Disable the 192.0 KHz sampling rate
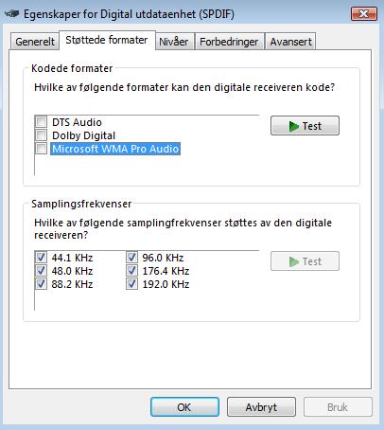 click(132, 284)
